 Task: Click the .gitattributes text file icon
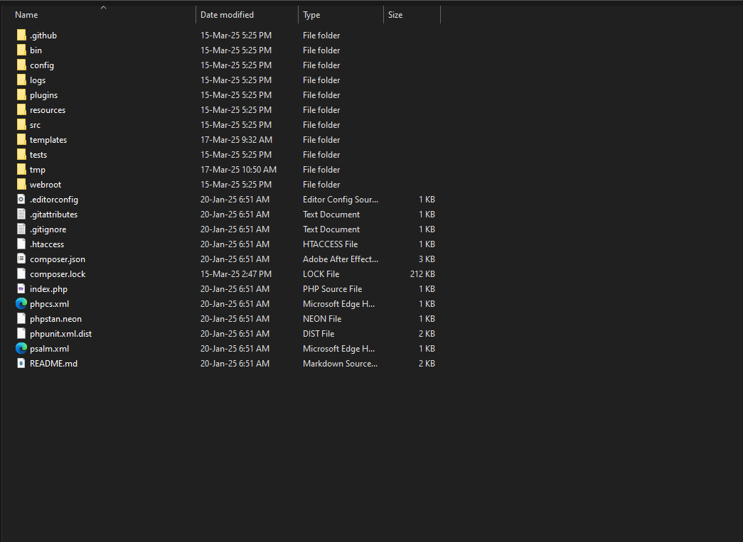tap(21, 214)
